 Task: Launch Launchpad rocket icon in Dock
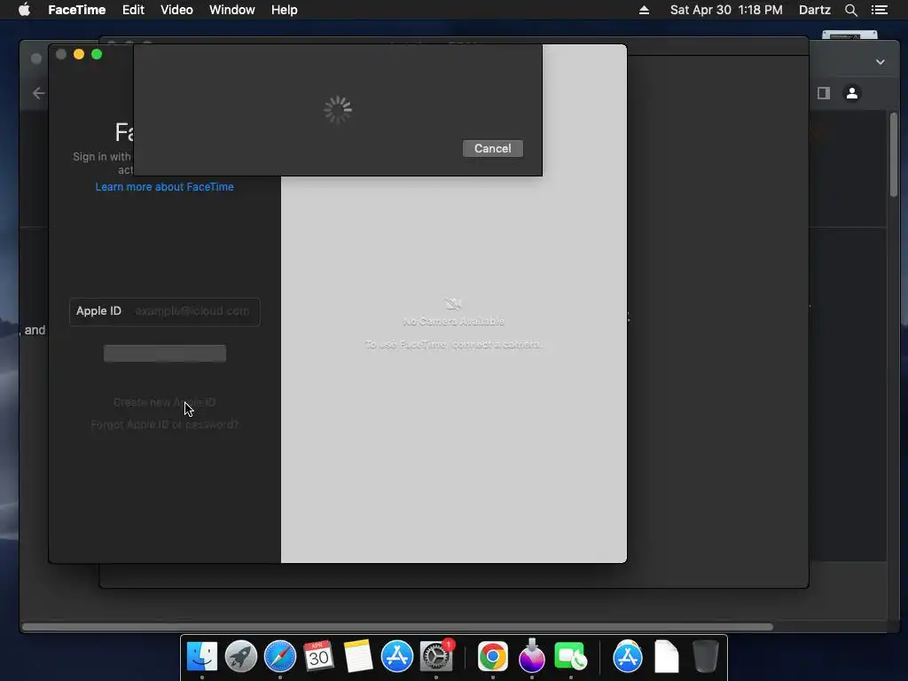(x=241, y=657)
